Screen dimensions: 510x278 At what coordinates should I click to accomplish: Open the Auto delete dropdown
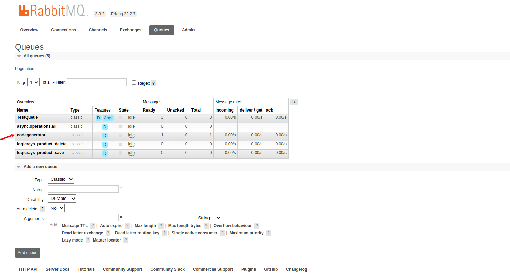coord(56,208)
